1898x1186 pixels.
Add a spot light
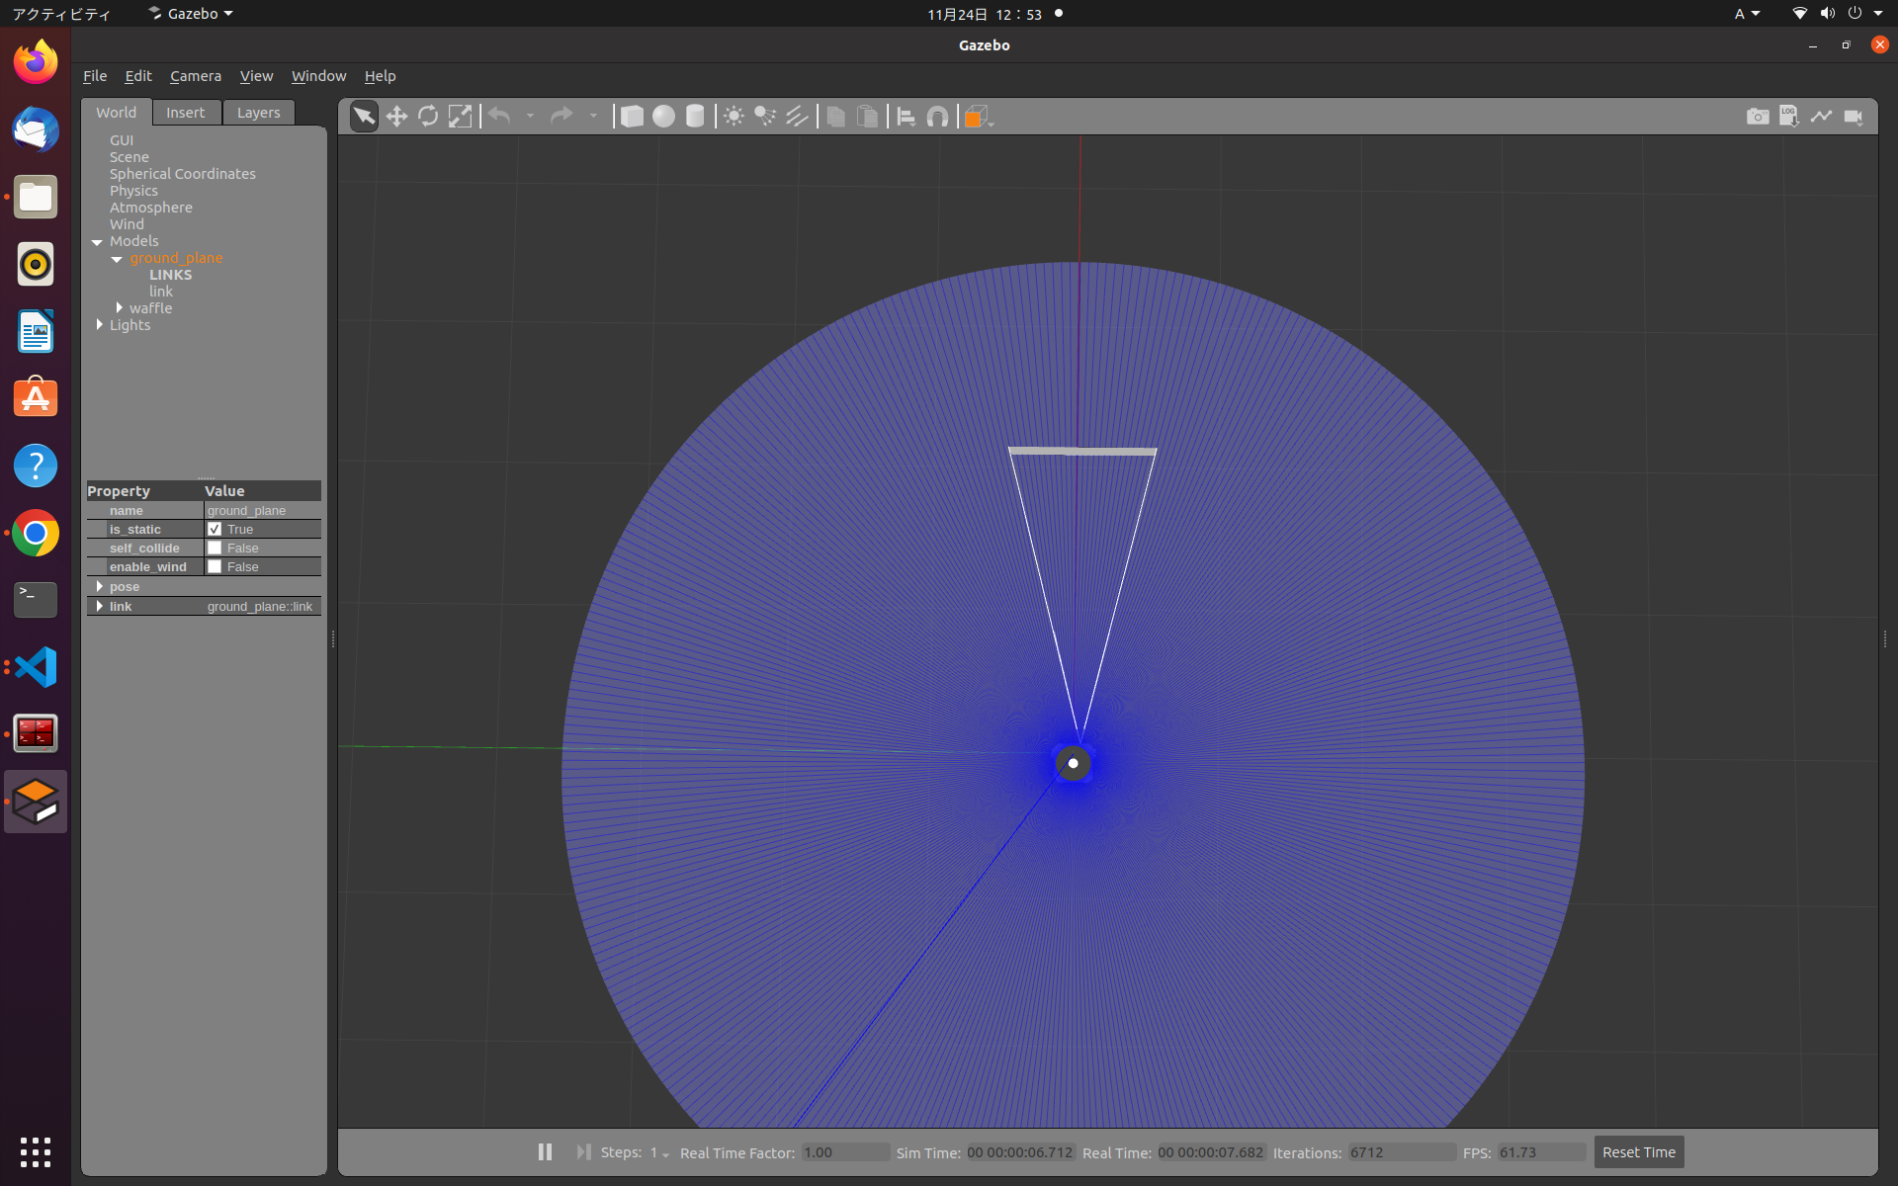click(x=765, y=117)
